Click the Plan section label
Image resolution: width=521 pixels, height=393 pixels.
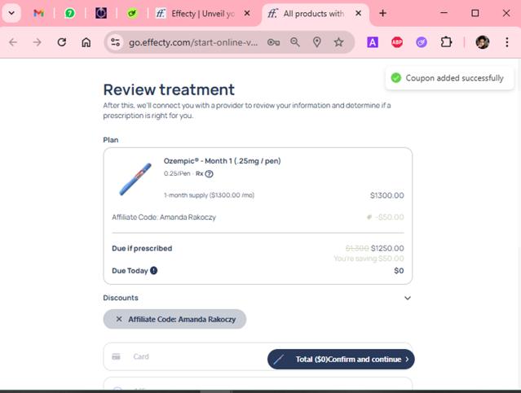click(x=111, y=140)
